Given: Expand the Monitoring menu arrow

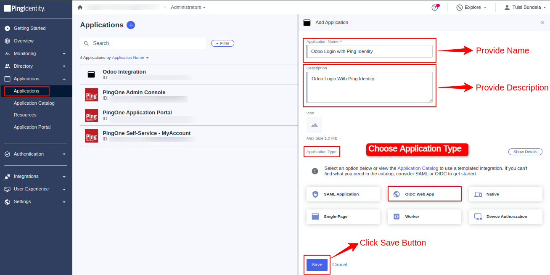Looking at the screenshot, I should coord(64,54).
